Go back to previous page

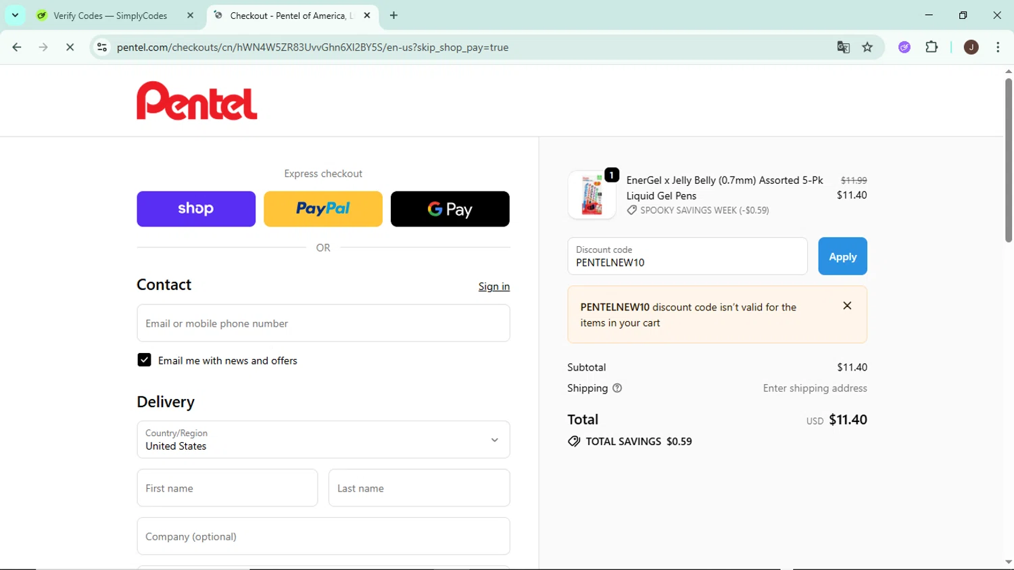pyautogui.click(x=17, y=47)
